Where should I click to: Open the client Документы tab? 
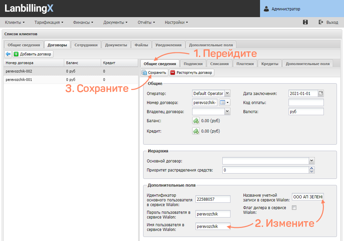(116, 45)
